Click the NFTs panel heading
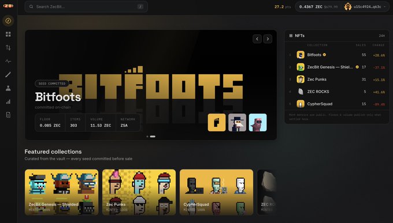 pos(299,36)
